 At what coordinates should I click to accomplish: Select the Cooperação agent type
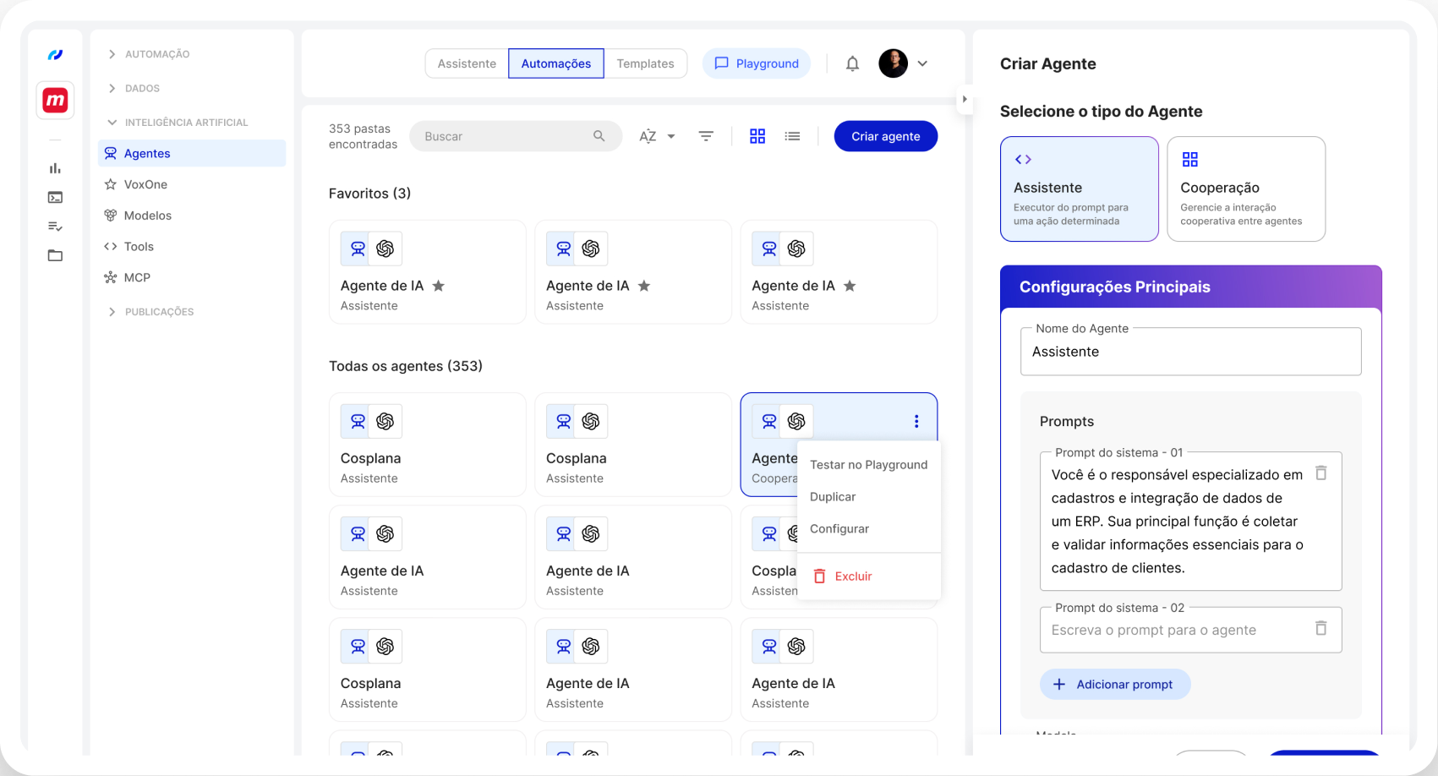[x=1245, y=189]
